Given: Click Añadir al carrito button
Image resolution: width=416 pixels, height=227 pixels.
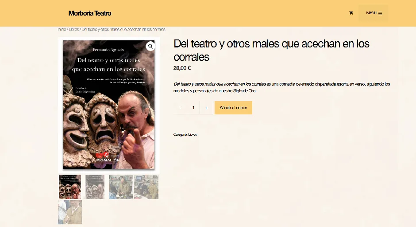Looking at the screenshot, I should 234,108.
